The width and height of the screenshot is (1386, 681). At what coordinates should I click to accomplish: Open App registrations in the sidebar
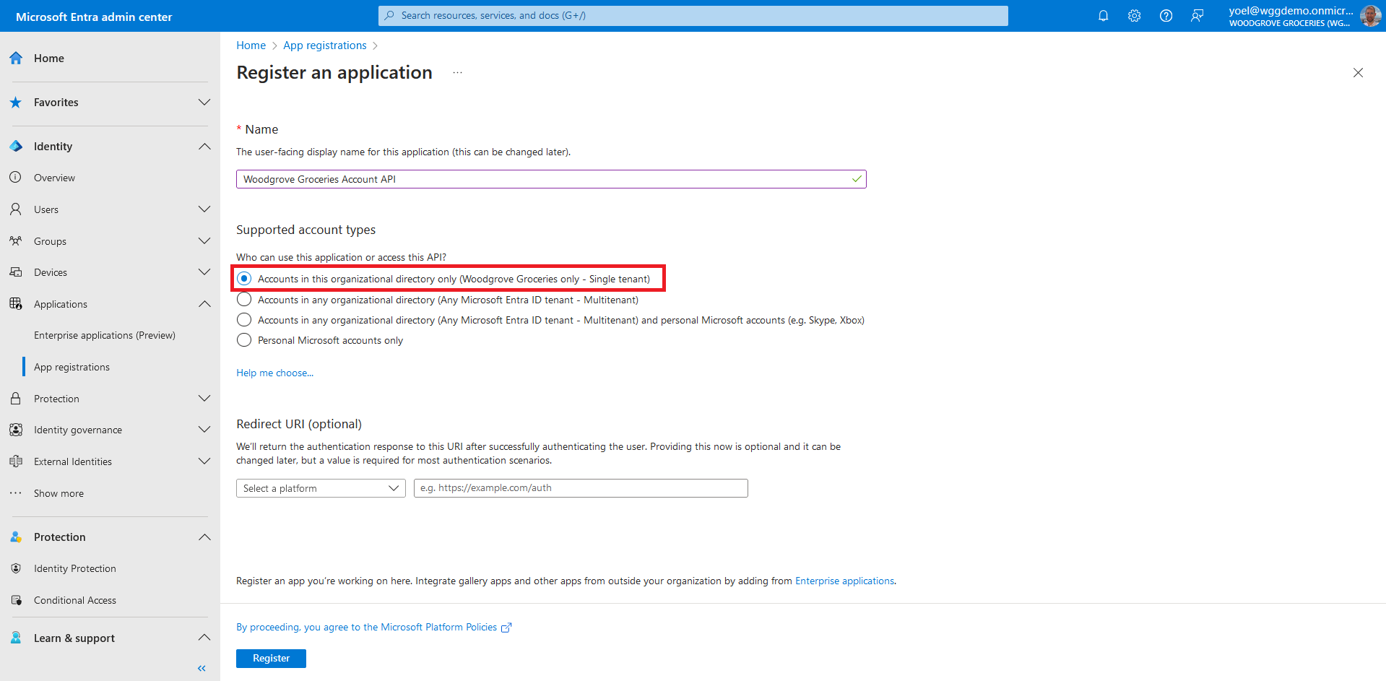(x=72, y=367)
